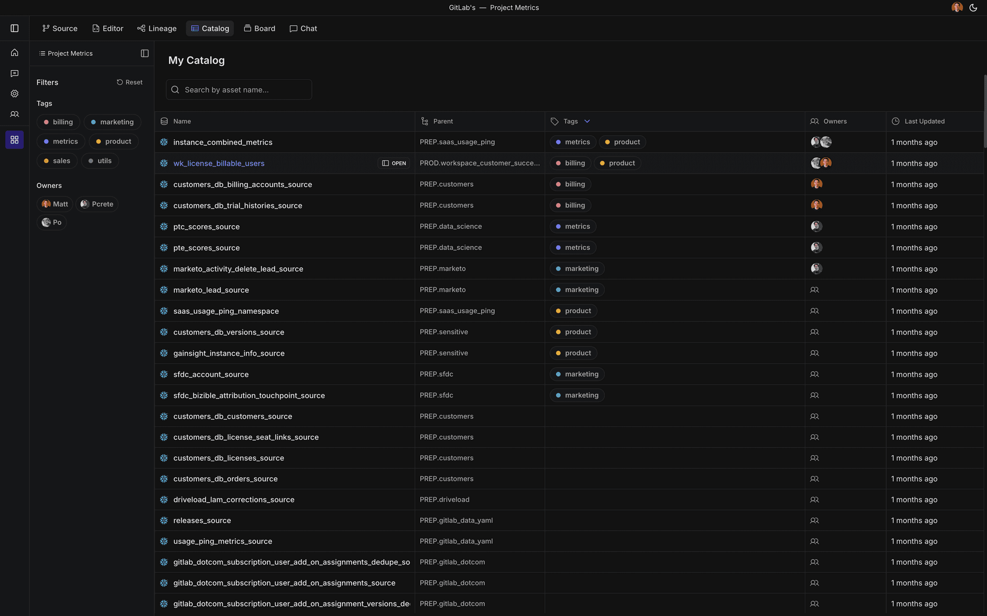
Task: Click the snowflake icon beside instance_combined_metrics
Action: [164, 142]
